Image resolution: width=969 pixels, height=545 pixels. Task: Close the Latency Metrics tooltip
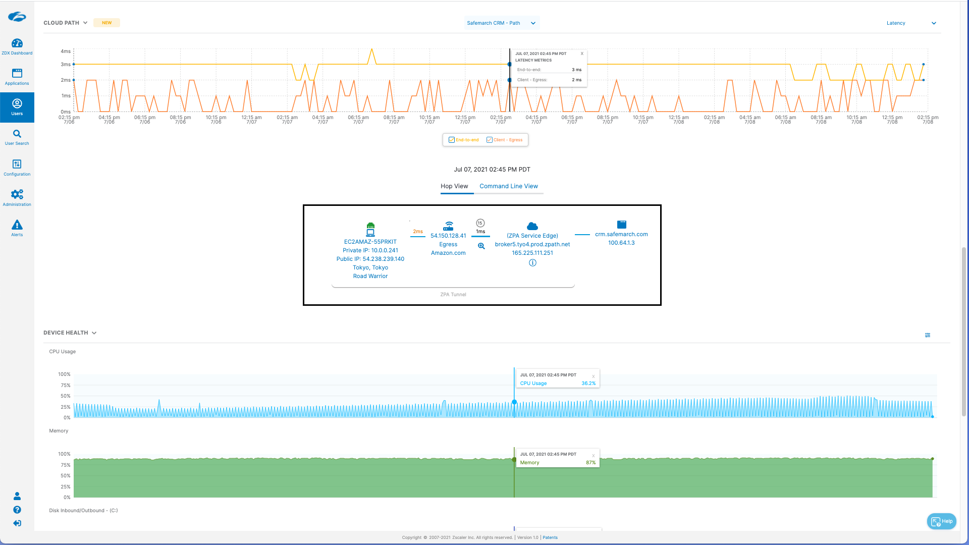tap(582, 53)
